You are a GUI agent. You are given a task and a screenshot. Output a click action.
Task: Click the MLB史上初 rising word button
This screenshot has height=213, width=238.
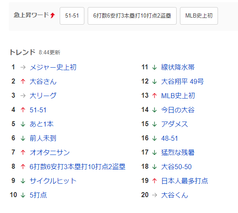pos(199,16)
